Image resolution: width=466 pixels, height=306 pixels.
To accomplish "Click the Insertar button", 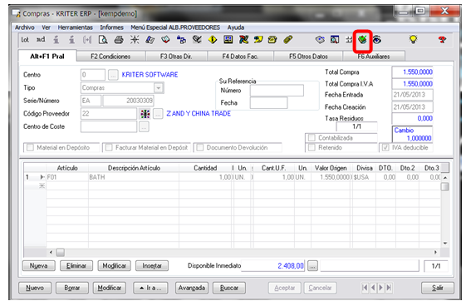I will pos(152,265).
